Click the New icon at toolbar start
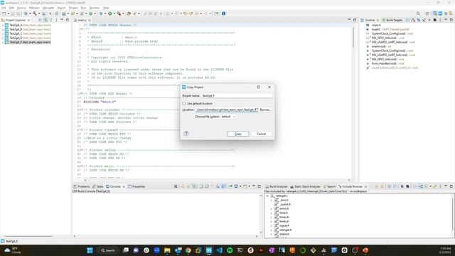Image resolution: width=455 pixels, height=256 pixels. (4, 14)
